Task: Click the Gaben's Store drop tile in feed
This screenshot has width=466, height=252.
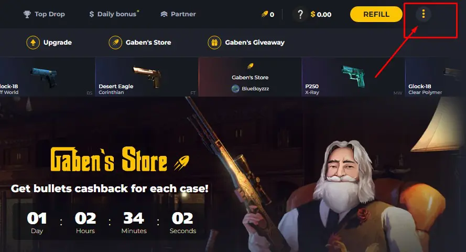Action: tap(250, 77)
